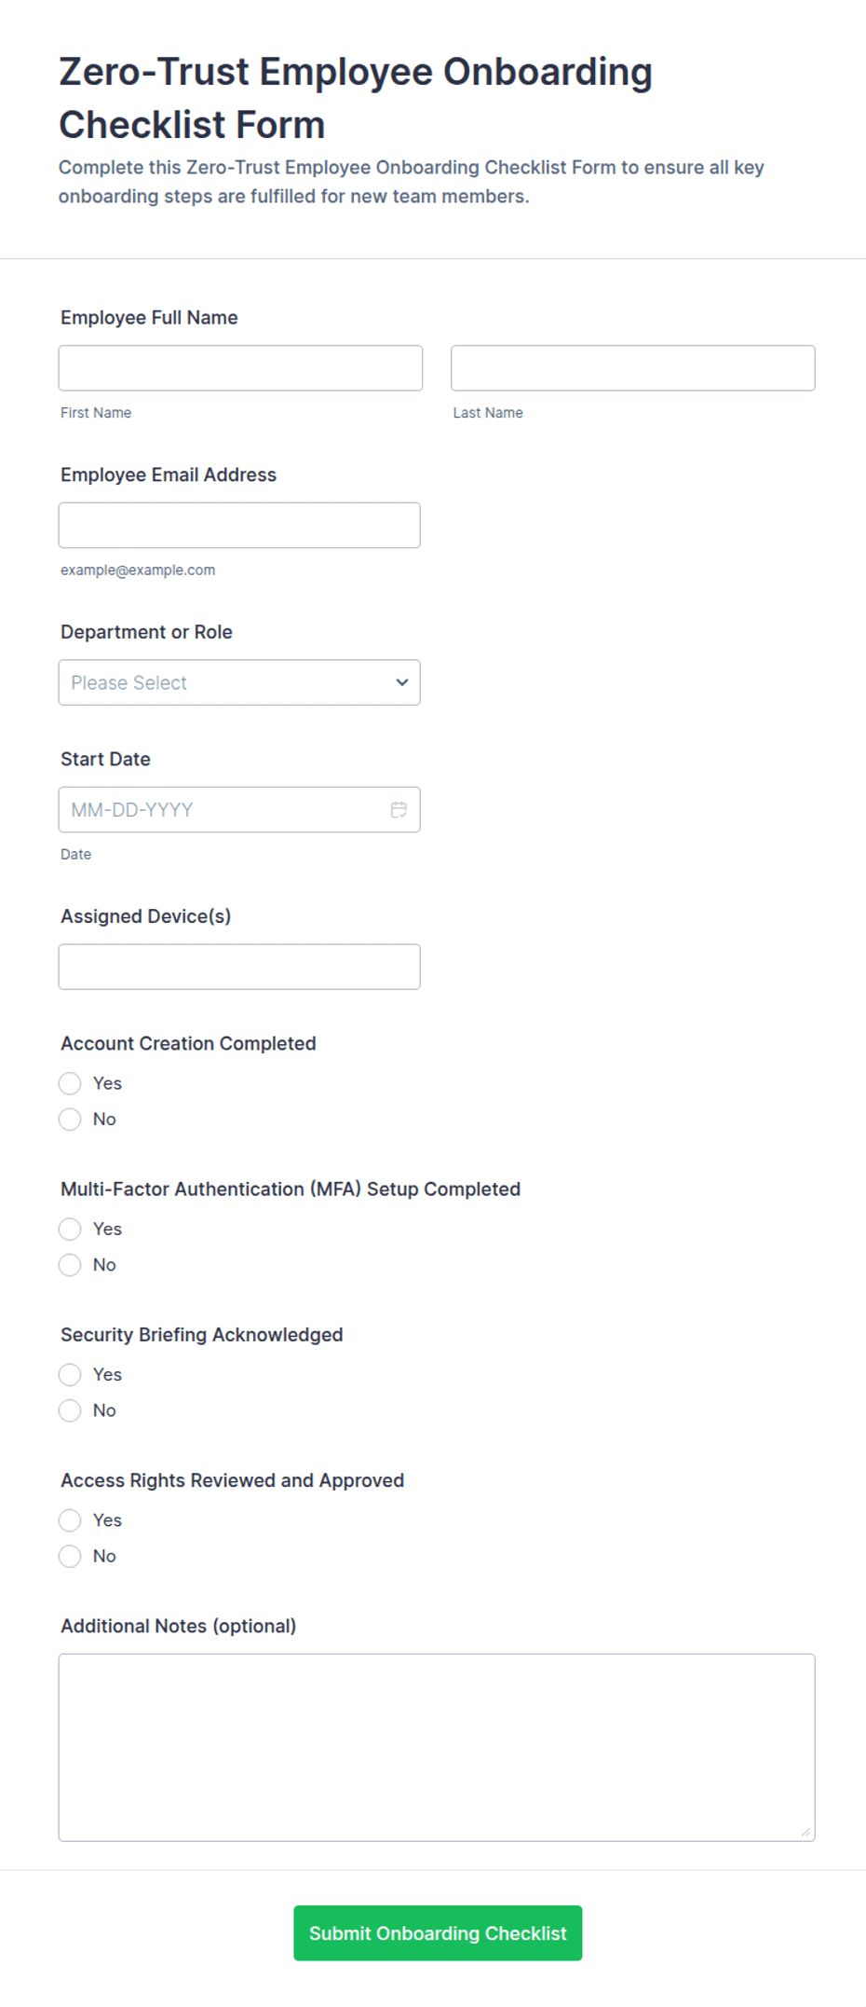Open the Start Date calendar icon
The height and width of the screenshot is (2007, 866).
[x=399, y=809]
